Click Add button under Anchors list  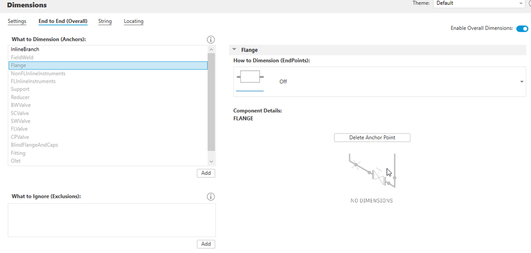click(x=206, y=173)
